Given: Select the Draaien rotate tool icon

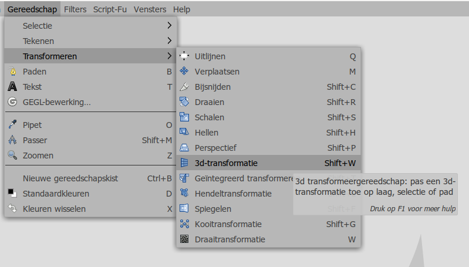Looking at the screenshot, I should point(184,102).
